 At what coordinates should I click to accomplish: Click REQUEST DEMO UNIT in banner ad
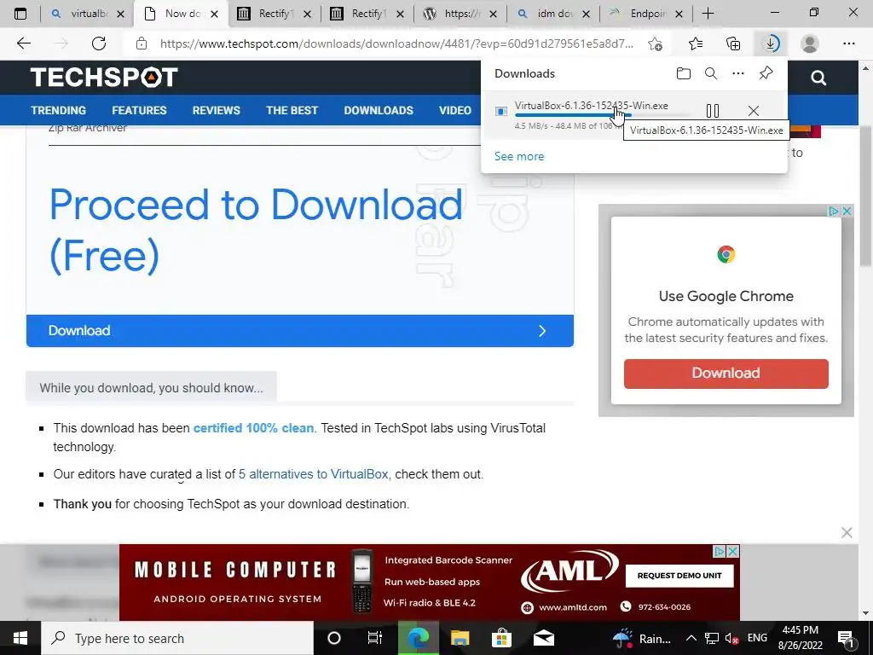(679, 576)
